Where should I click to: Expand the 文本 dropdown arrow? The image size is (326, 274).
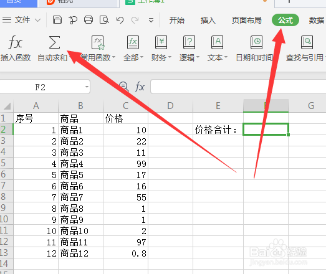pyautogui.click(x=226, y=57)
